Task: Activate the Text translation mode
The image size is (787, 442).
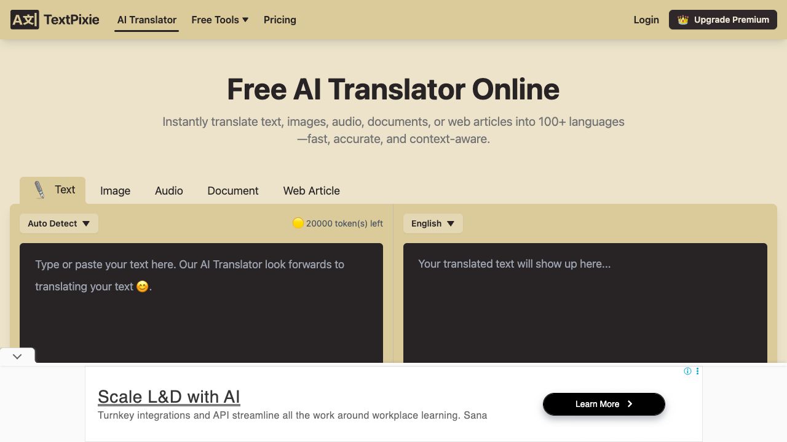Action: (x=65, y=189)
